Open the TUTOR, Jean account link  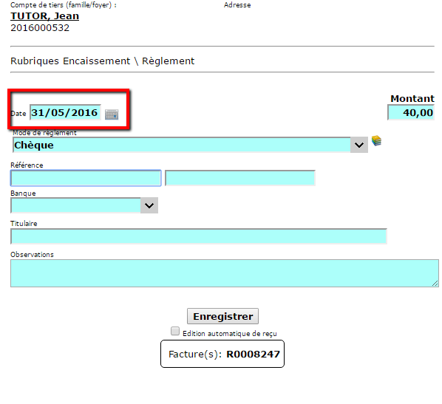pyautogui.click(x=45, y=16)
